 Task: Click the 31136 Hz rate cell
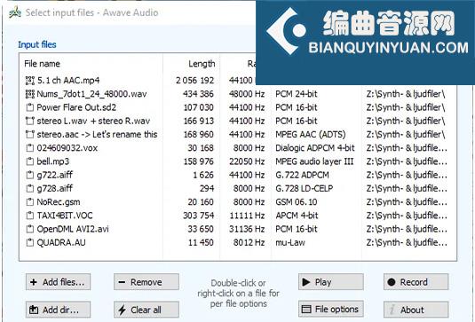click(x=247, y=229)
